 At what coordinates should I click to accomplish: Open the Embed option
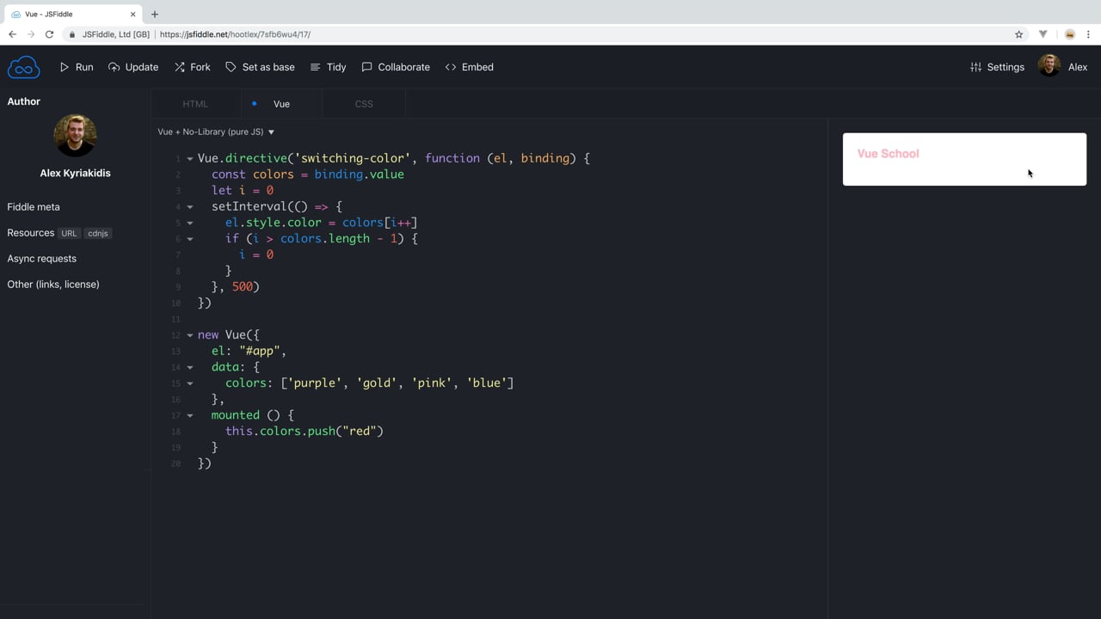[470, 67]
